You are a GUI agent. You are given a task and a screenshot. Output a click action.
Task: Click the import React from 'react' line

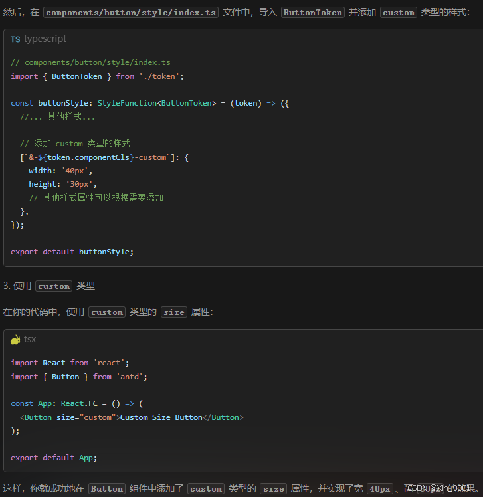[x=70, y=363]
